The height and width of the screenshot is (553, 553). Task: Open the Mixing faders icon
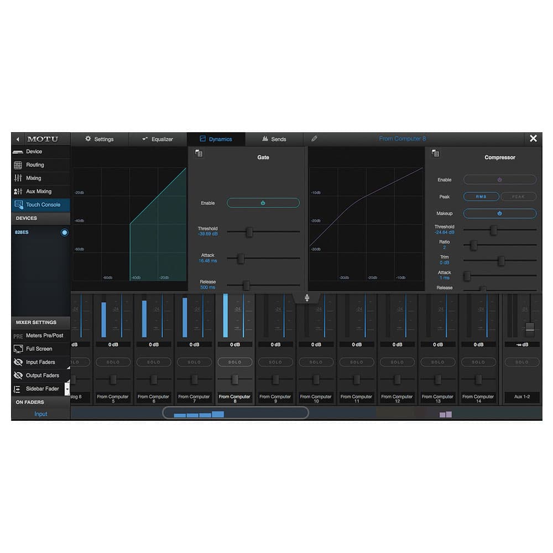click(x=18, y=178)
